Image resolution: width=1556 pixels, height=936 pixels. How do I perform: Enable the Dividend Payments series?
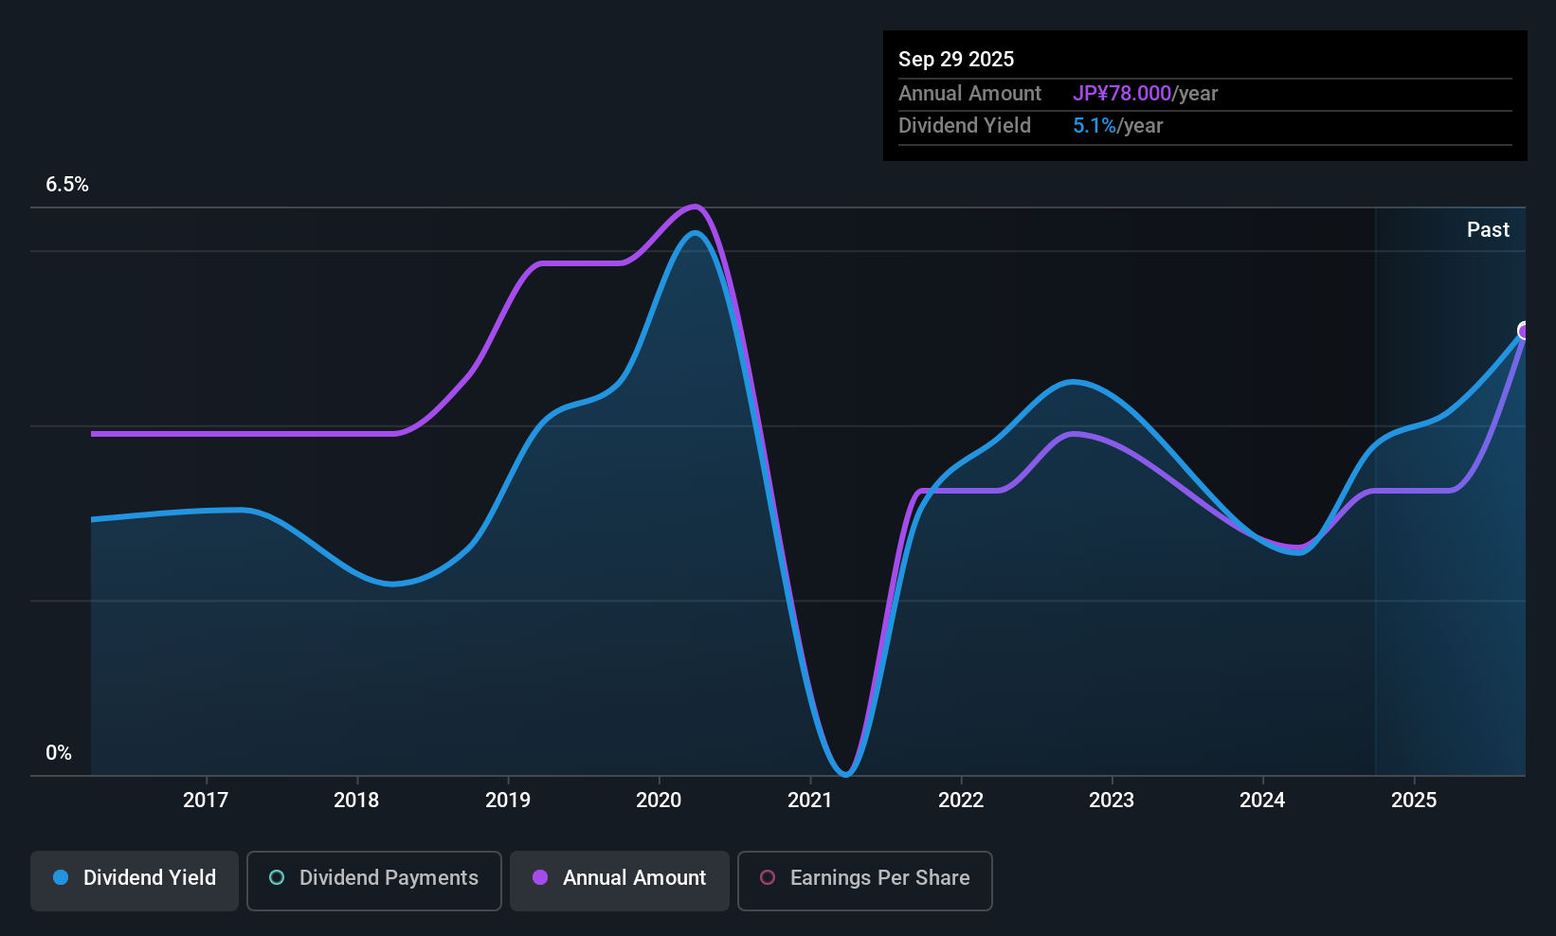(373, 880)
